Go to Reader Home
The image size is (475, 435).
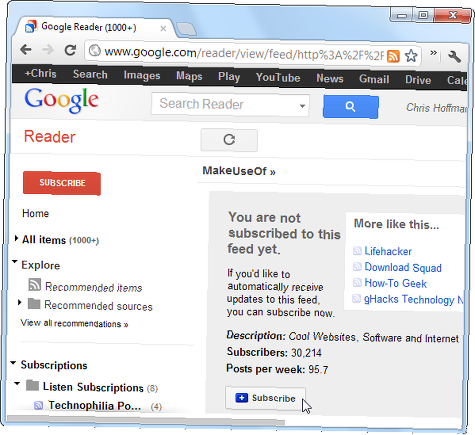36,213
